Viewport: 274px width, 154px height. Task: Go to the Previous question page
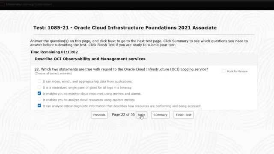[99, 115]
